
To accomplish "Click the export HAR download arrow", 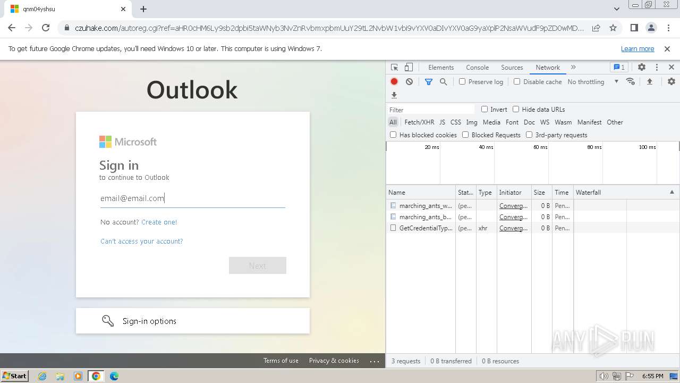I will [x=394, y=95].
